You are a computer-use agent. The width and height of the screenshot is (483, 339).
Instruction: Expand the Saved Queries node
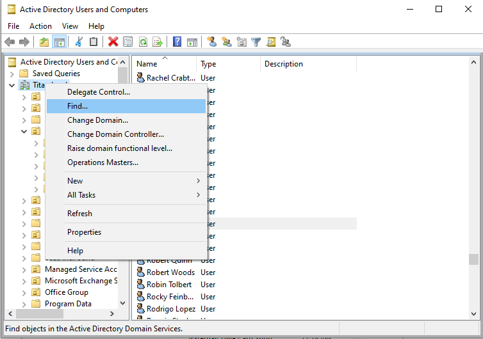click(12, 74)
